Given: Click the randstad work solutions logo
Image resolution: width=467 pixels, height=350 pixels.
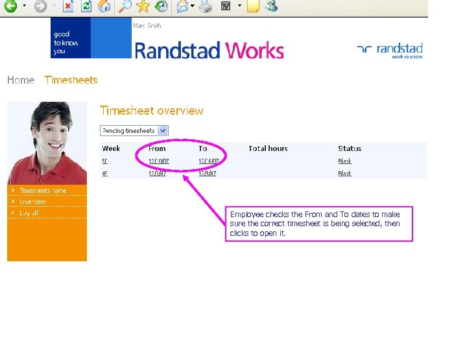Looking at the screenshot, I should click(x=390, y=51).
